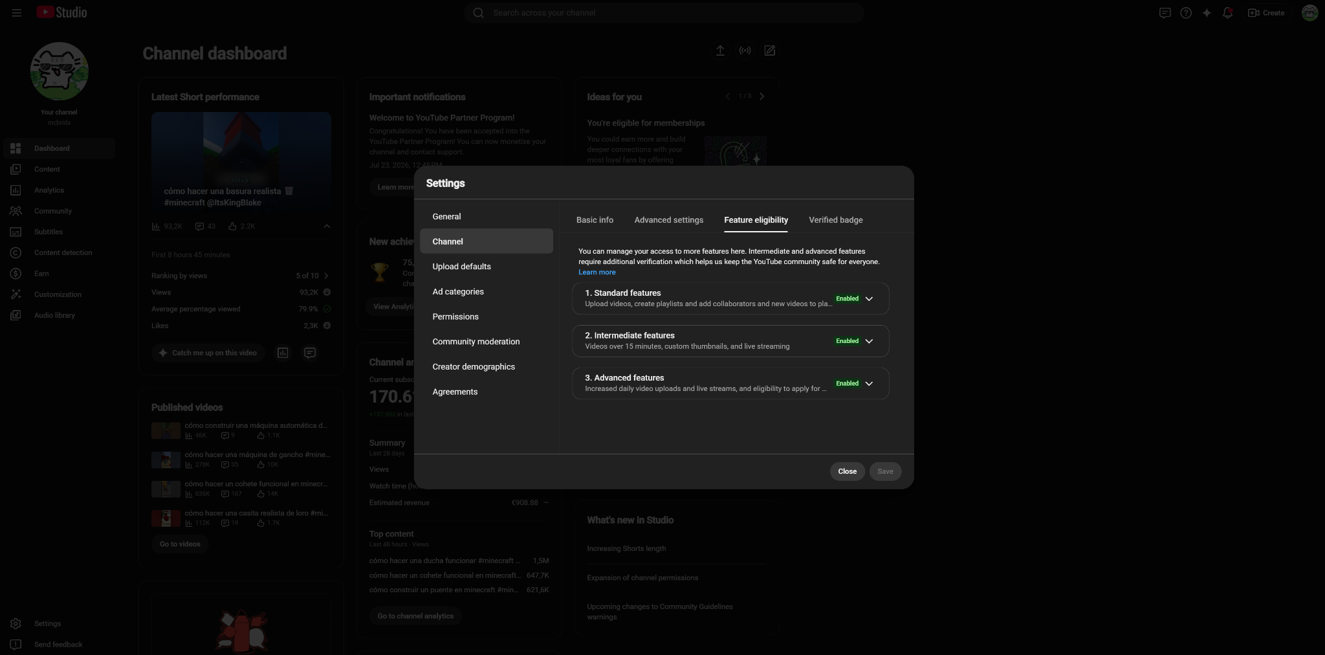
Task: Click the Likes info icon in Short performance
Action: click(x=327, y=326)
